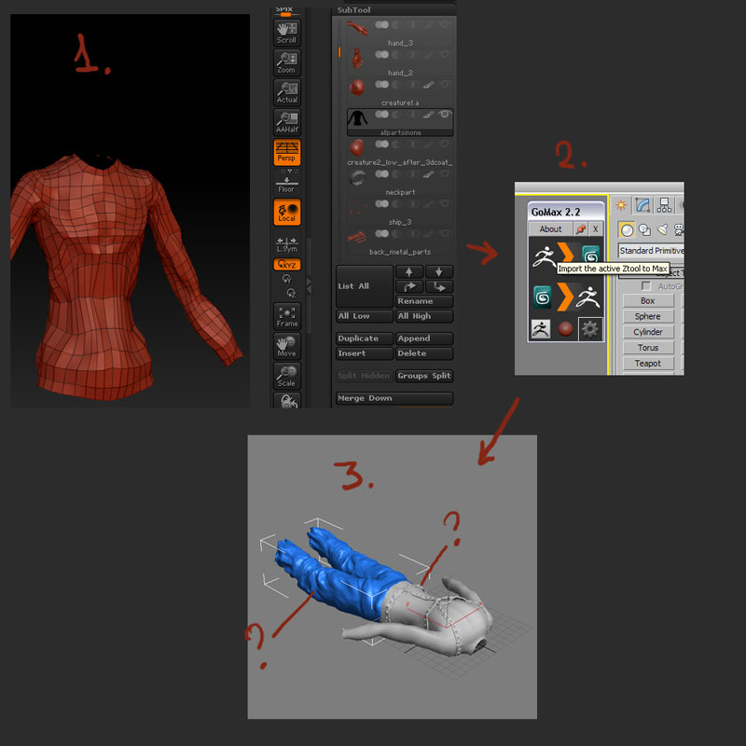Click the List All button
Image resolution: width=746 pixels, height=746 pixels.
click(x=365, y=286)
